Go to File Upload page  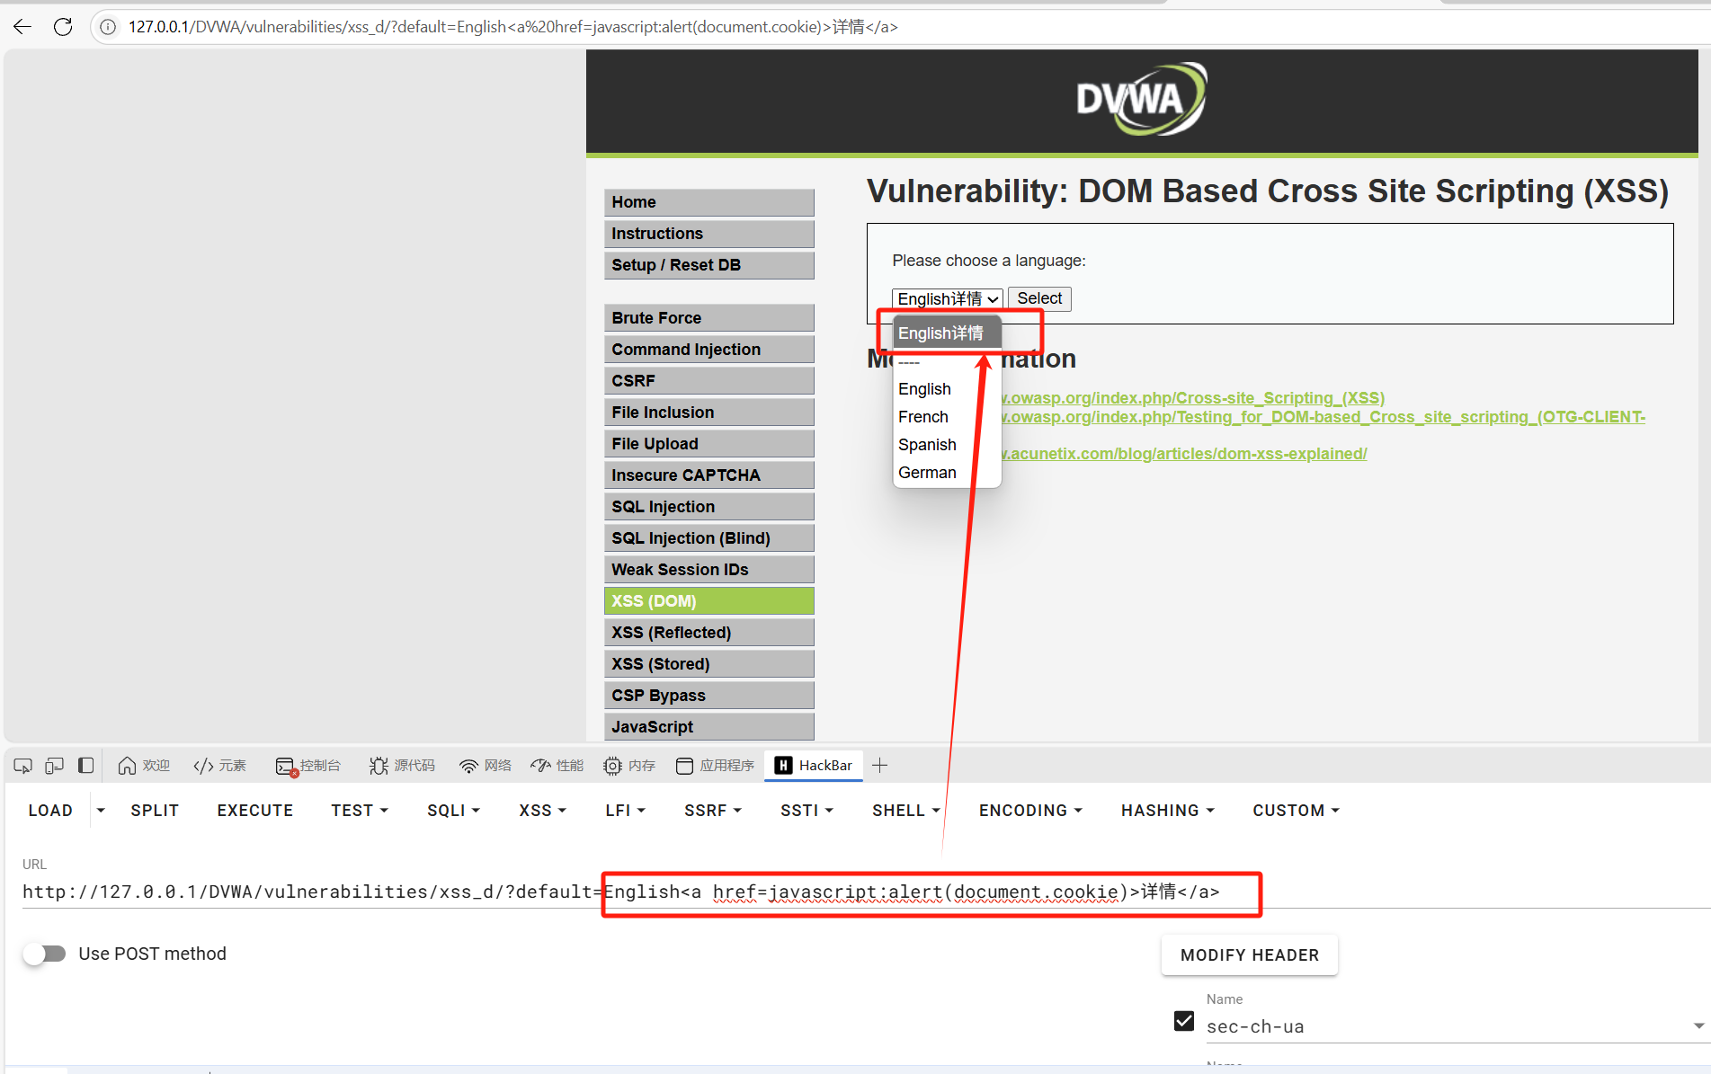709,444
